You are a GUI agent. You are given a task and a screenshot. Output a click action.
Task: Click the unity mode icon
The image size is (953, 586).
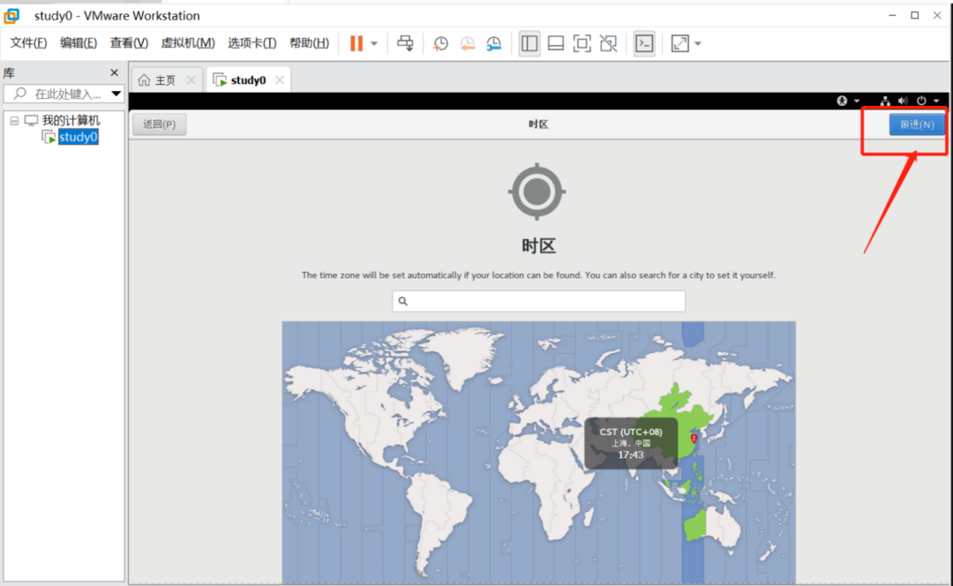click(608, 43)
